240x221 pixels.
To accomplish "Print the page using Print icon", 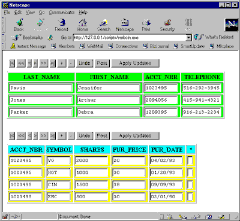I will [x=146, y=25].
